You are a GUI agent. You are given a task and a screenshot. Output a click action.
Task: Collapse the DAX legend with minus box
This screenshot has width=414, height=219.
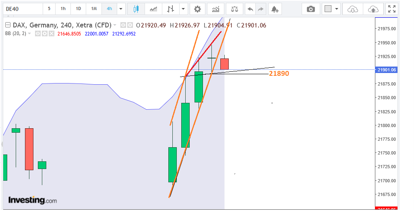tap(8, 25)
